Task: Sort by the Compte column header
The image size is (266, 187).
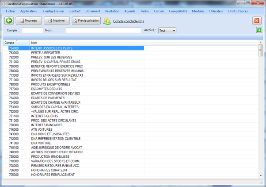Action: click(10, 43)
